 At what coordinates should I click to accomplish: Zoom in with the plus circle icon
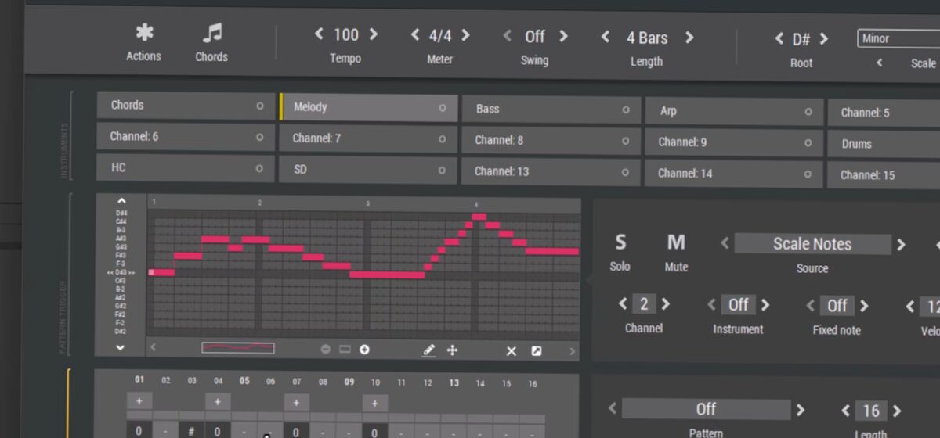pyautogui.click(x=364, y=350)
